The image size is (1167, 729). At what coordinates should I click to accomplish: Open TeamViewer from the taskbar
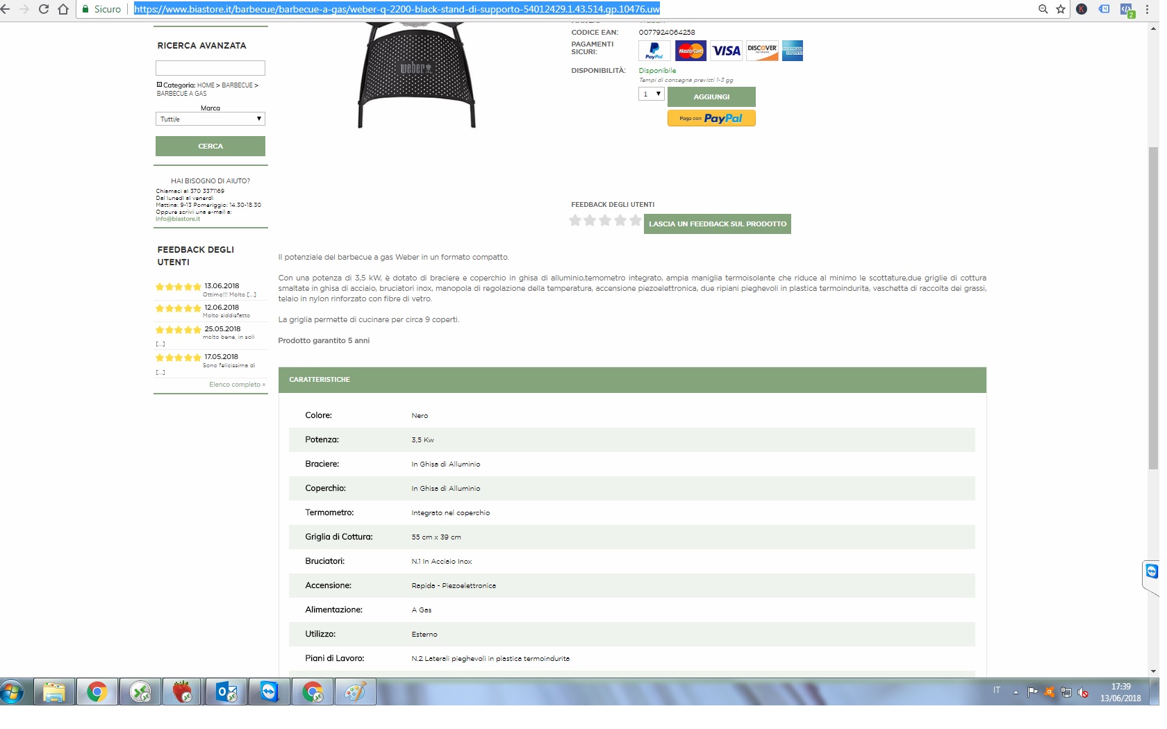pyautogui.click(x=270, y=692)
